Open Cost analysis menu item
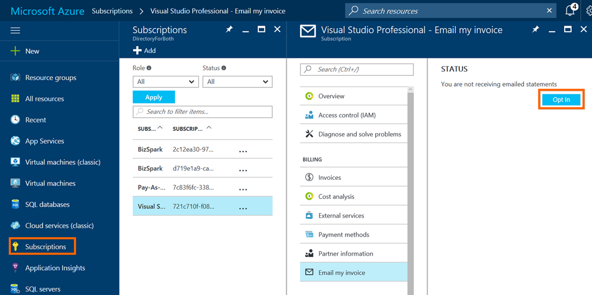 click(336, 197)
